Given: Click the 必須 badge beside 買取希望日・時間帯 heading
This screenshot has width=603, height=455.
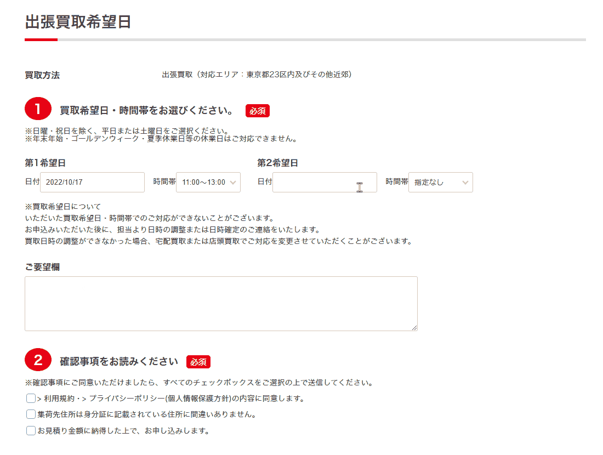Looking at the screenshot, I should pos(257,111).
